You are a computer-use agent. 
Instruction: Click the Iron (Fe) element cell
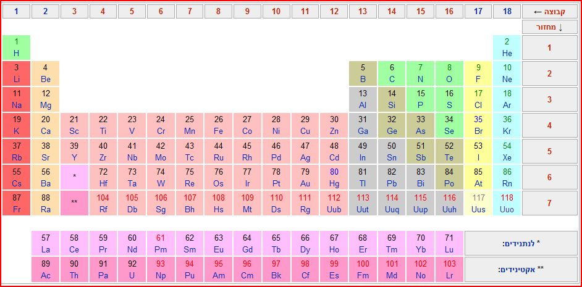click(x=219, y=125)
